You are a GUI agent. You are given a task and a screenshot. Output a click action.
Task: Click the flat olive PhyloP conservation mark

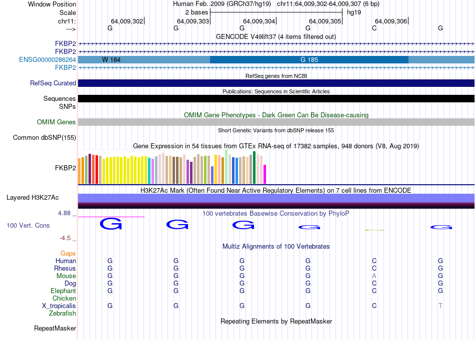click(374, 230)
